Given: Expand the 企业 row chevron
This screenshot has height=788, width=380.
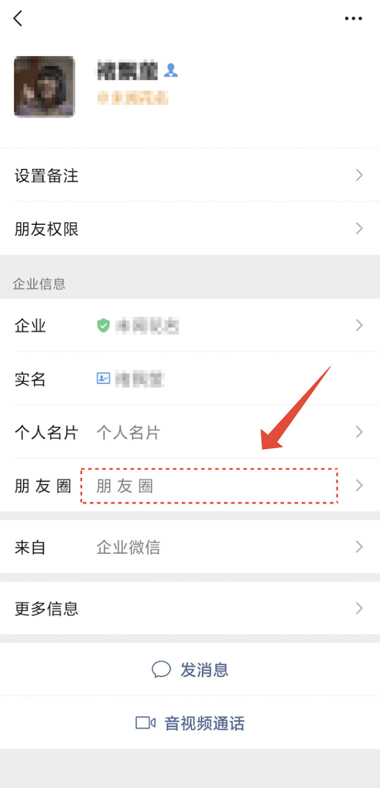Looking at the screenshot, I should pyautogui.click(x=359, y=325).
